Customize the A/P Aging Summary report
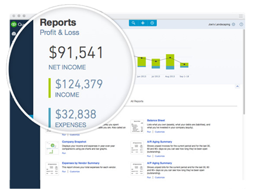Image resolution: width=253 pixels, height=194 pixels. [x=160, y=177]
